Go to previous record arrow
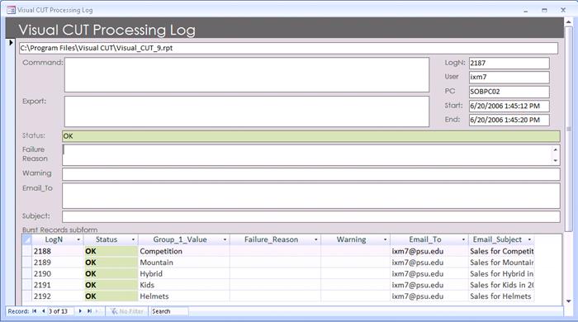 pos(43,311)
